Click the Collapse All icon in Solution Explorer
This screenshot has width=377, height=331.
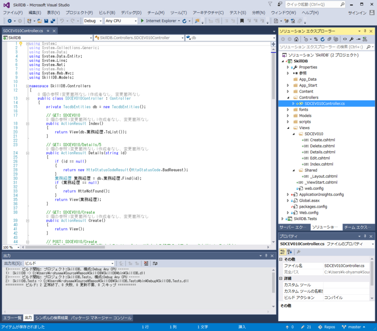329,39
